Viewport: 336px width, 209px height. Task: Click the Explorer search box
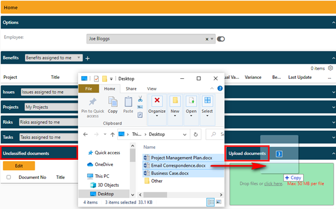(215, 134)
